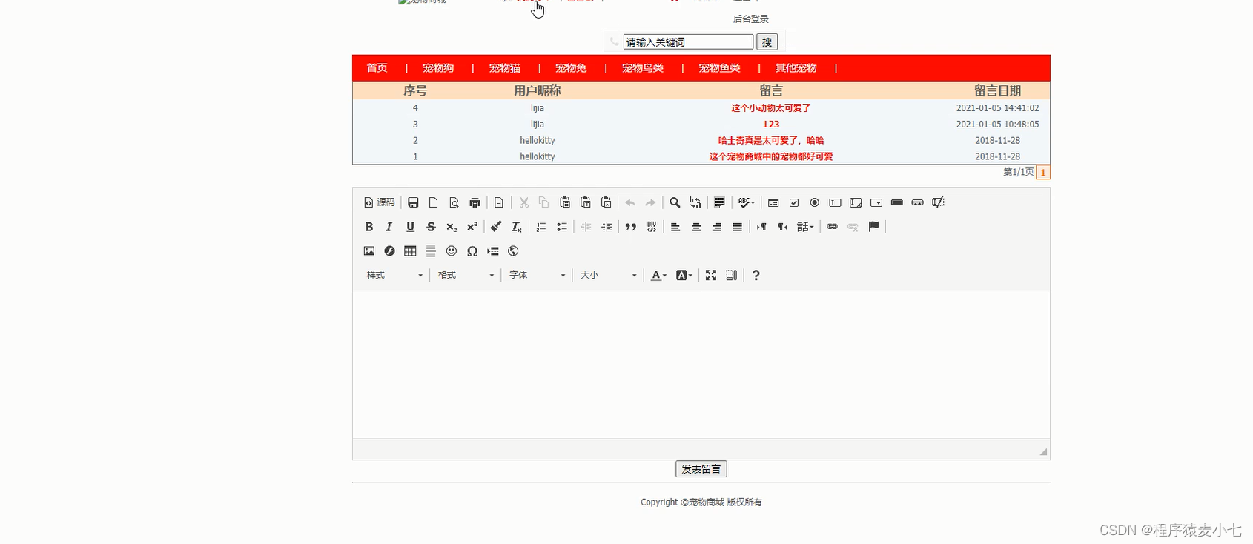Image resolution: width=1253 pixels, height=544 pixels.
Task: Open the 样式 styles dropdown
Action: pos(394,275)
